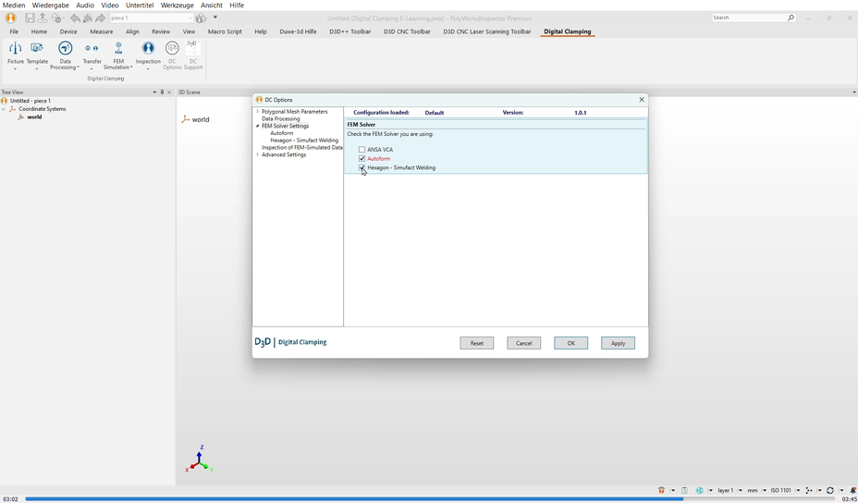Click the notification bell in status bar
Image resolution: width=858 pixels, height=503 pixels.
point(853,490)
